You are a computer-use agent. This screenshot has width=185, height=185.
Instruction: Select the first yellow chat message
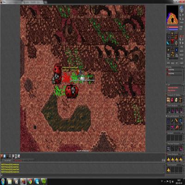point(10,165)
